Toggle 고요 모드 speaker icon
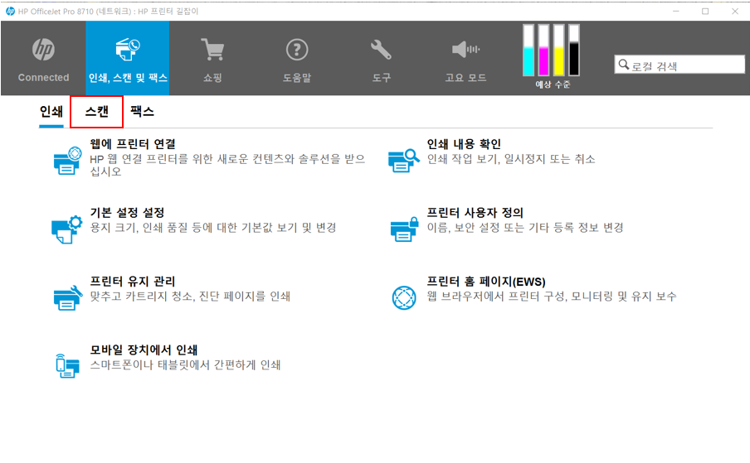Viewport: 750px width, 463px height. [465, 49]
